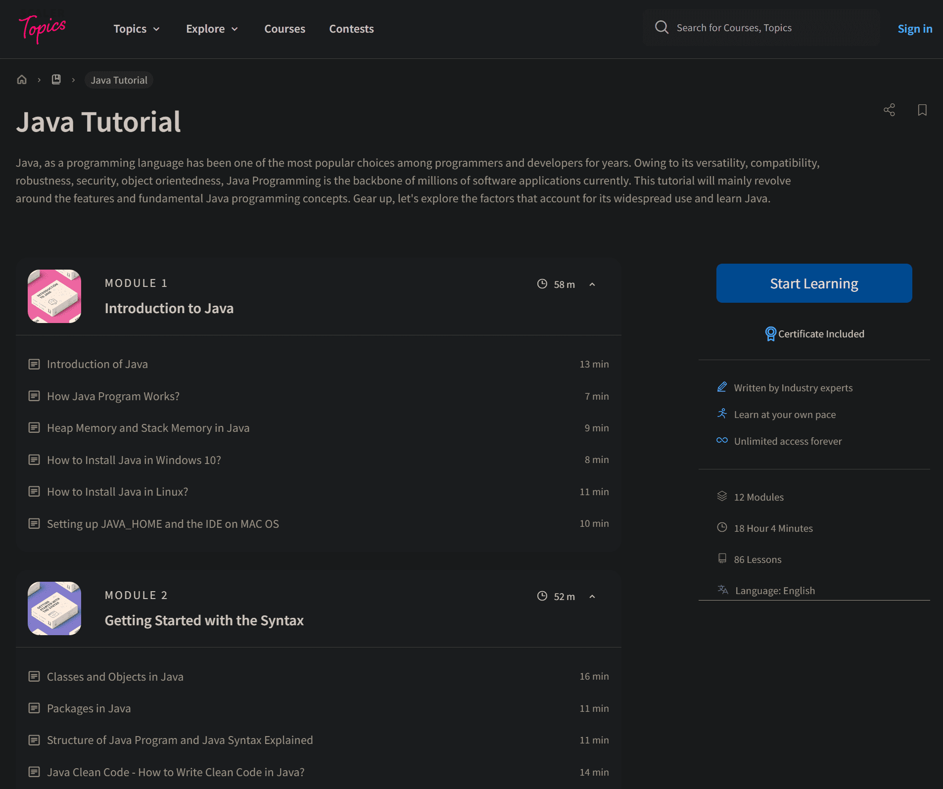Screen dimensions: 943x789
Task: Open the Heap Memory and Stack Memory lesson
Action: (148, 428)
